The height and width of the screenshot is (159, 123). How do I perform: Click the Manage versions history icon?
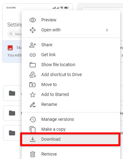point(33,120)
